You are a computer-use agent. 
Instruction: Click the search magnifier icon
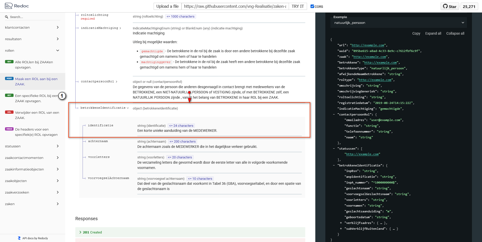7,17
